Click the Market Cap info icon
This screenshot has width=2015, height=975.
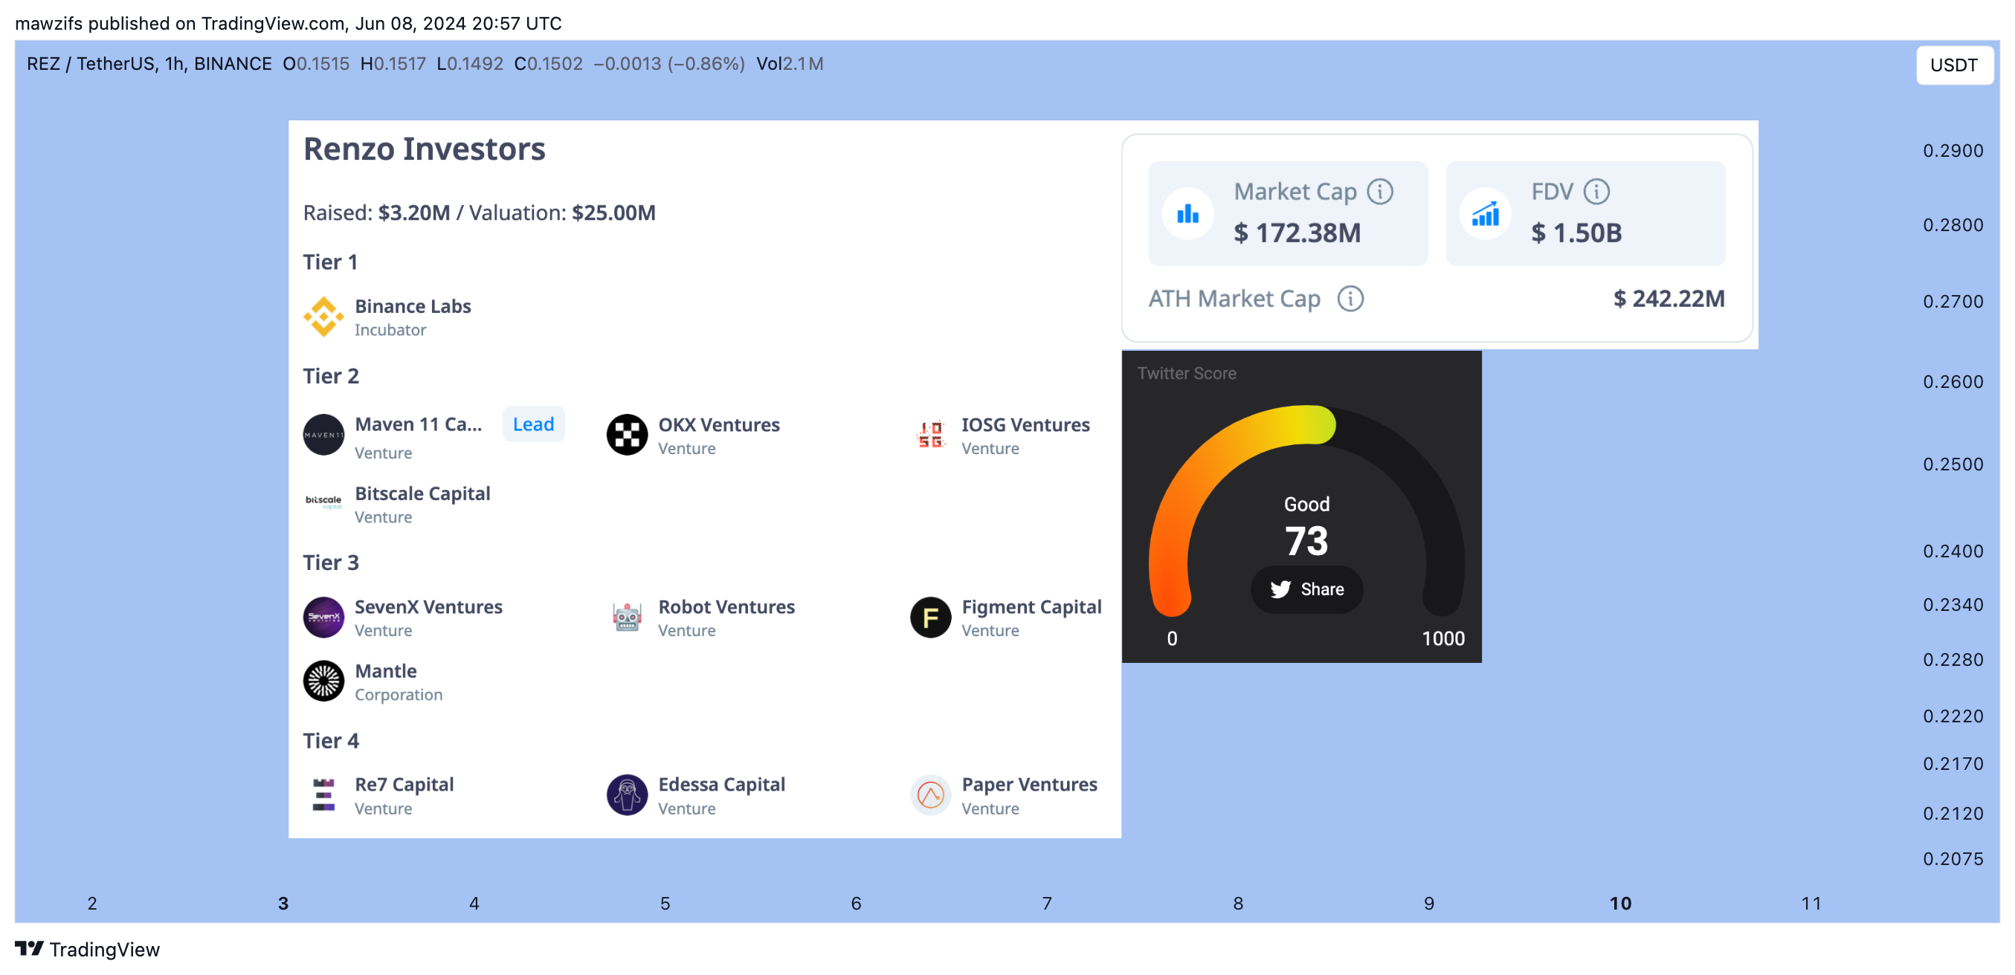tap(1380, 192)
